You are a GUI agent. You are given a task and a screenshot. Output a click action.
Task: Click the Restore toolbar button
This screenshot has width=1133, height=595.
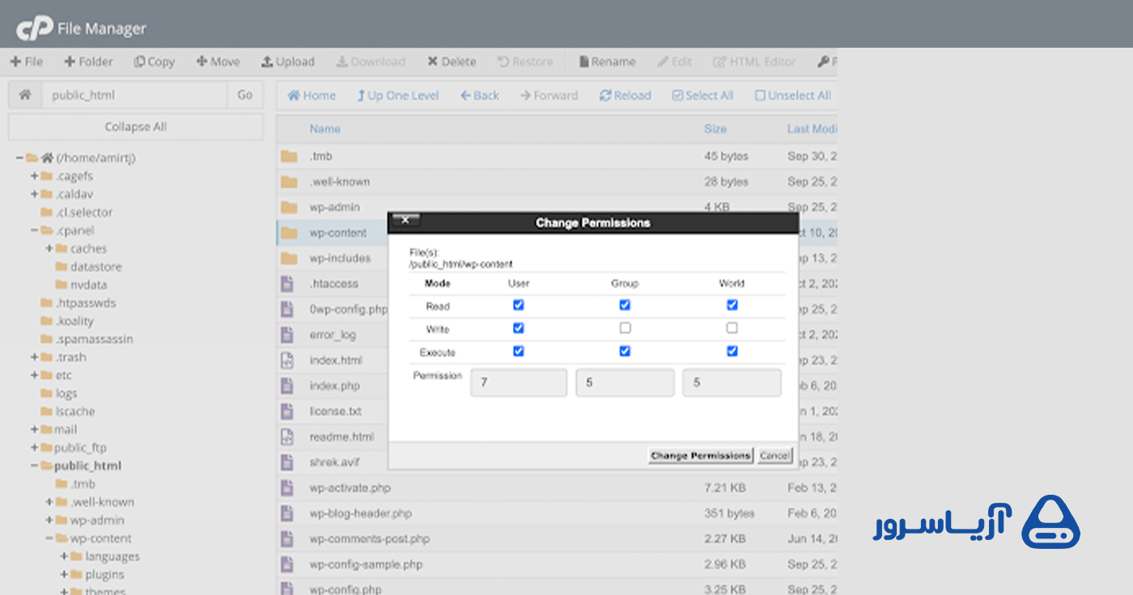pyautogui.click(x=525, y=61)
